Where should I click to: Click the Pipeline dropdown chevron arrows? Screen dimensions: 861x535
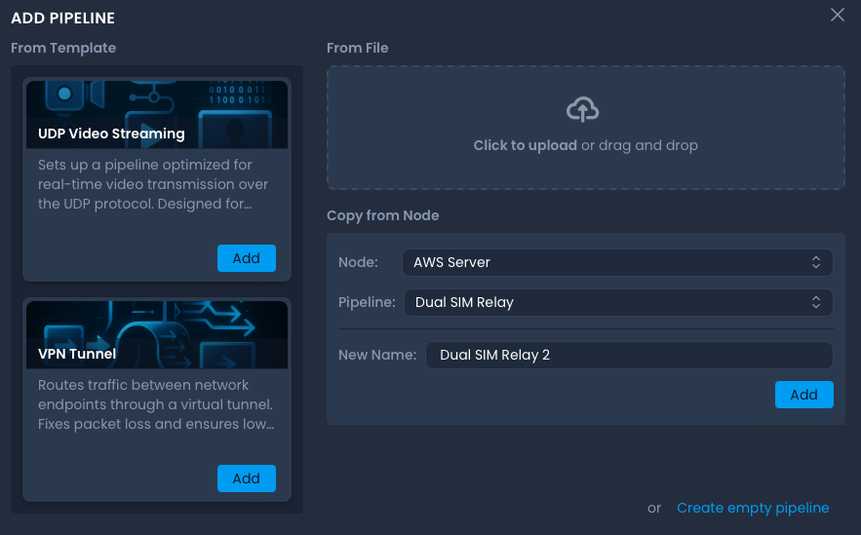coord(816,302)
